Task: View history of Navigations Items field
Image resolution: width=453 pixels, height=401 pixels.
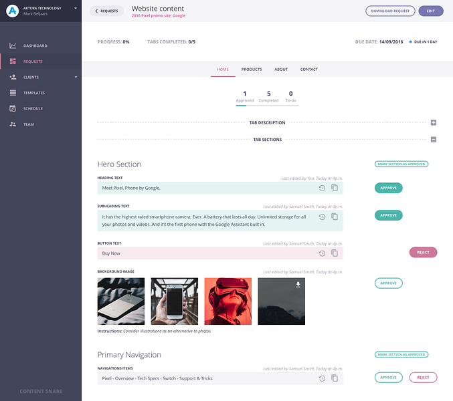Action: tap(322, 378)
